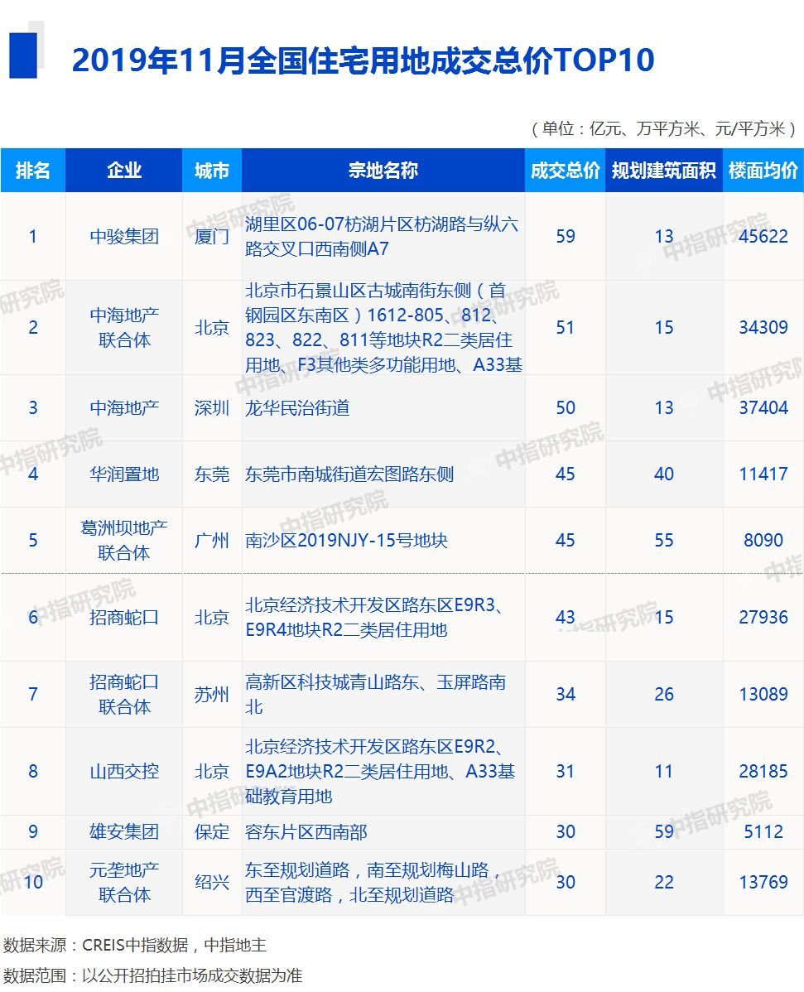Click planned area value 59 in row 9

[664, 831]
